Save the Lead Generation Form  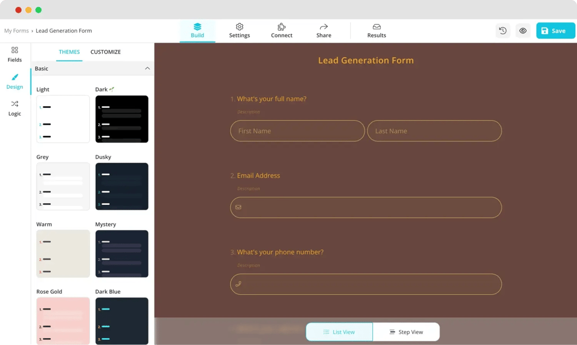(555, 30)
